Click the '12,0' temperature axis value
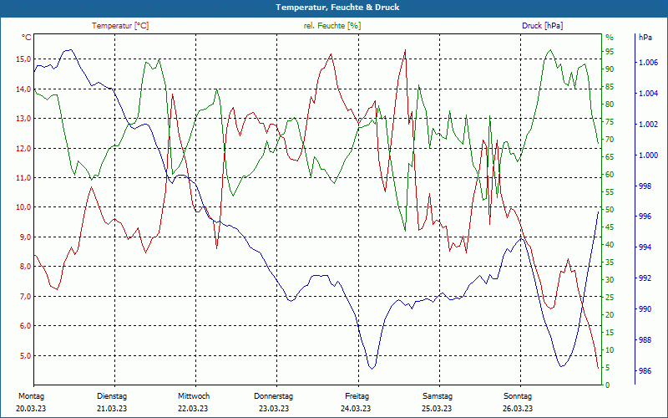 point(23,149)
